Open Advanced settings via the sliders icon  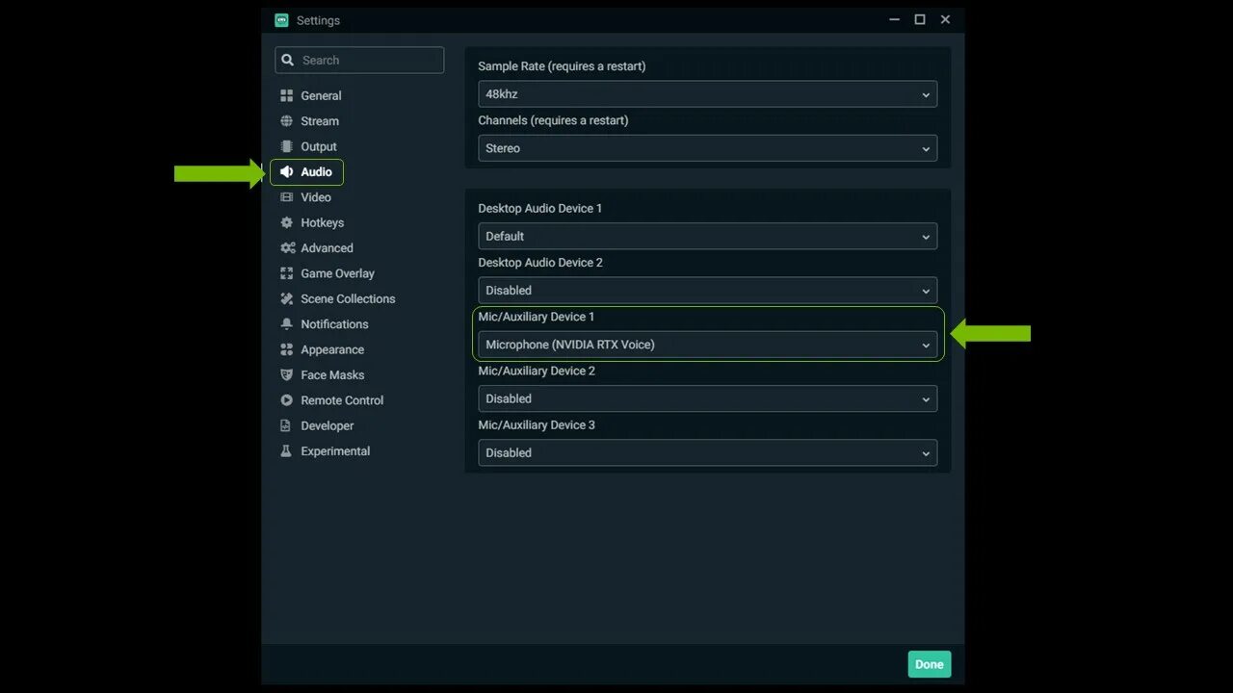click(x=286, y=247)
